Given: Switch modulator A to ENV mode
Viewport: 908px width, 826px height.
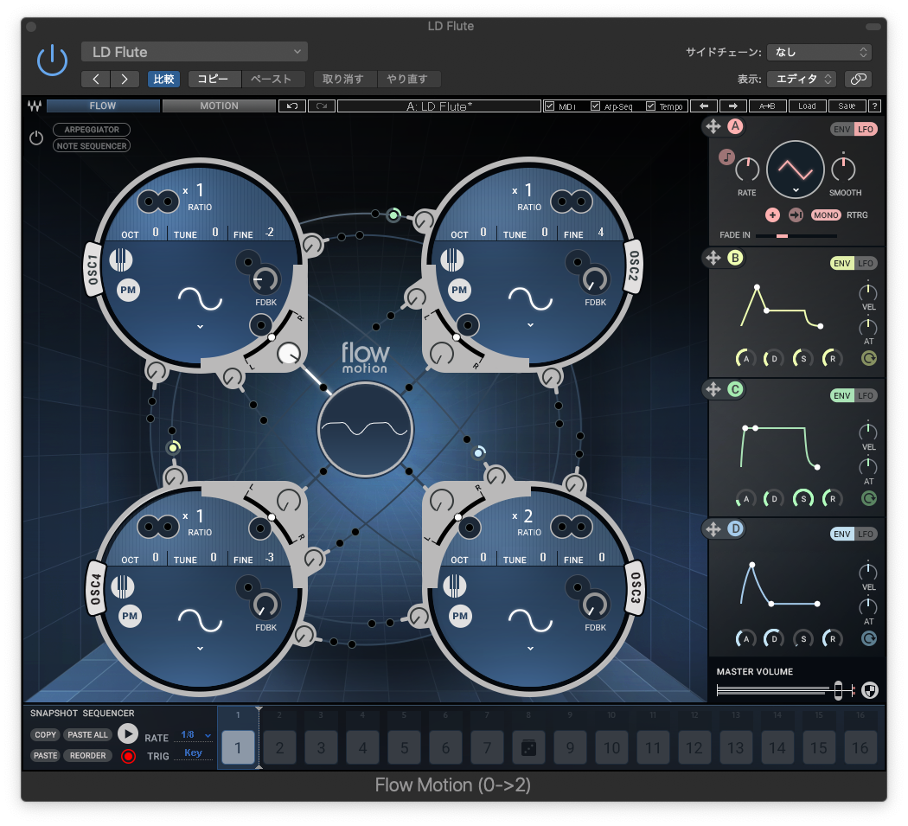Looking at the screenshot, I should coord(841,129).
